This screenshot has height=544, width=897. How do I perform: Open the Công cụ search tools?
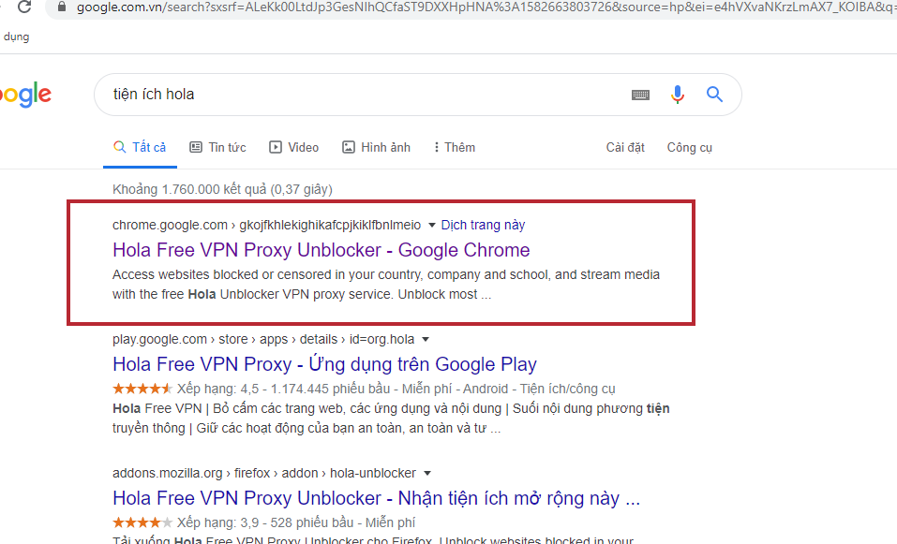689,147
